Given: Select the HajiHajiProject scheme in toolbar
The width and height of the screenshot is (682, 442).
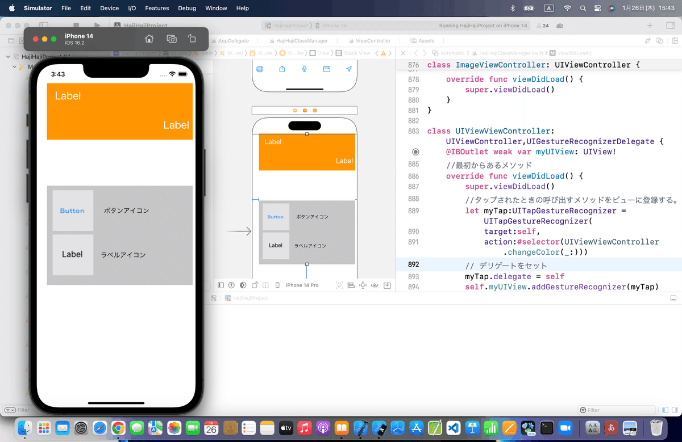Looking at the screenshot, I should [x=286, y=26].
